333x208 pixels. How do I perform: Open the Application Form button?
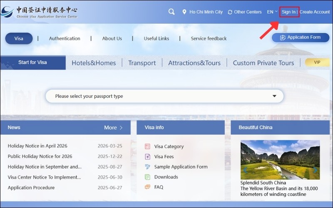[301, 37]
